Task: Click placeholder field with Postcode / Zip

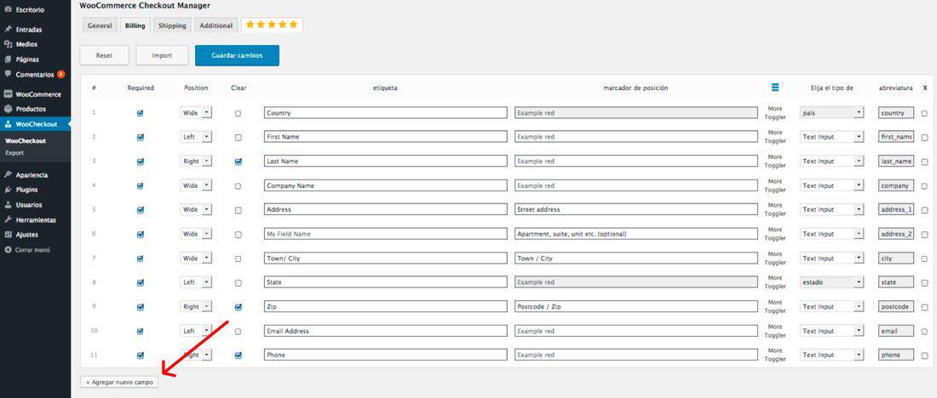Action: [635, 307]
